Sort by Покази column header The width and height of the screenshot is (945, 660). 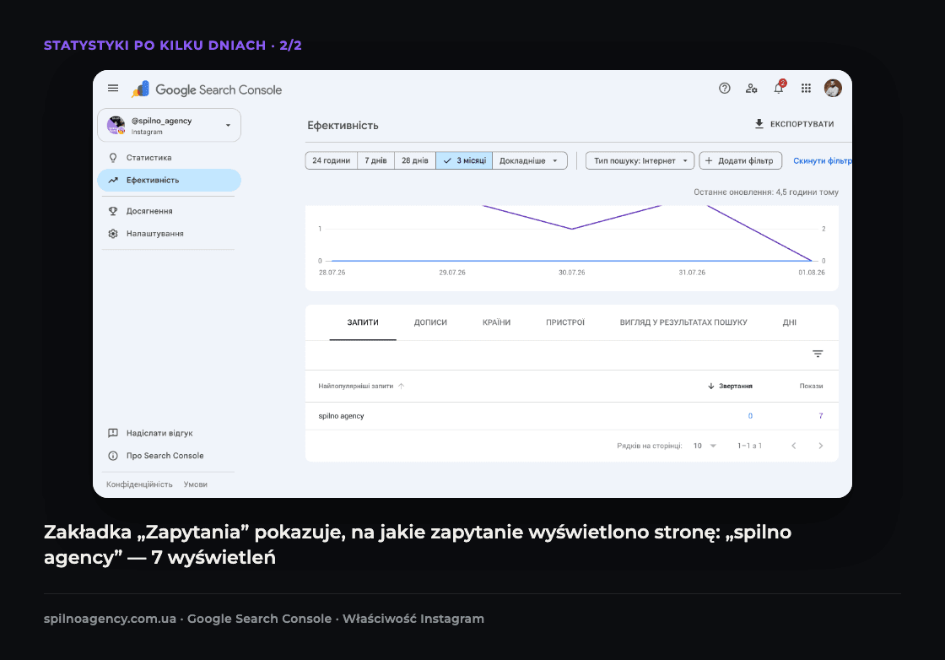pyautogui.click(x=811, y=386)
